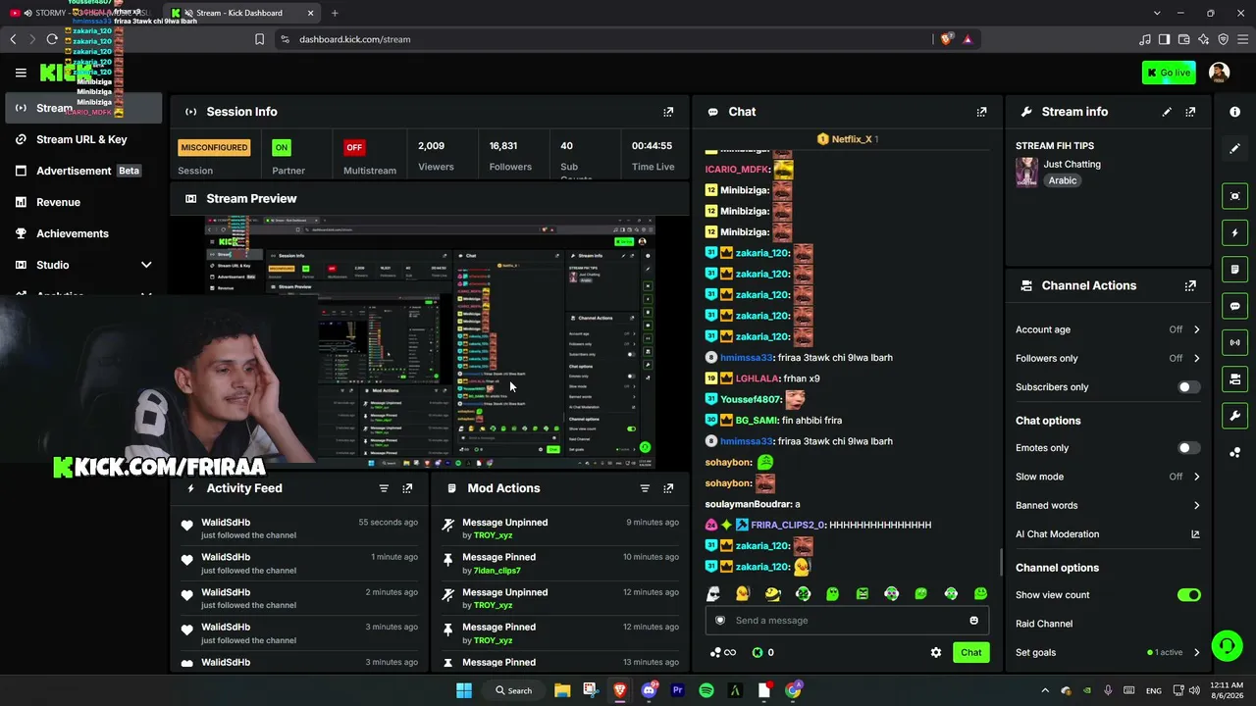Screen dimensions: 1256x706
Task: Open the support headset bubble
Action: pos(1227,645)
